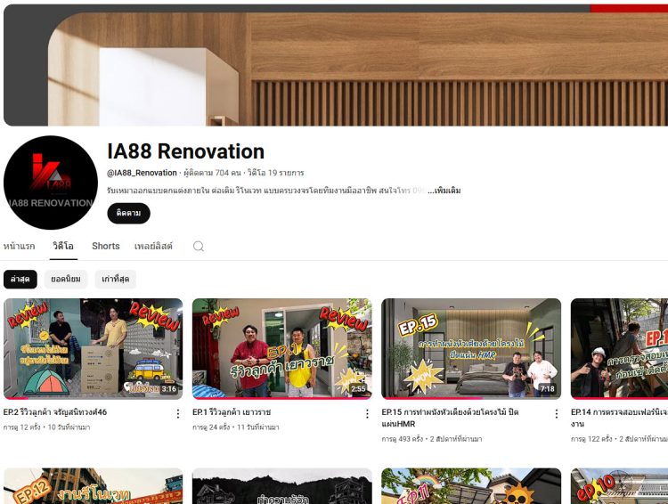This screenshot has width=668, height=504.
Task: Open the EP.15 การทำผนังหัวเตียง video title
Action: coord(450,418)
